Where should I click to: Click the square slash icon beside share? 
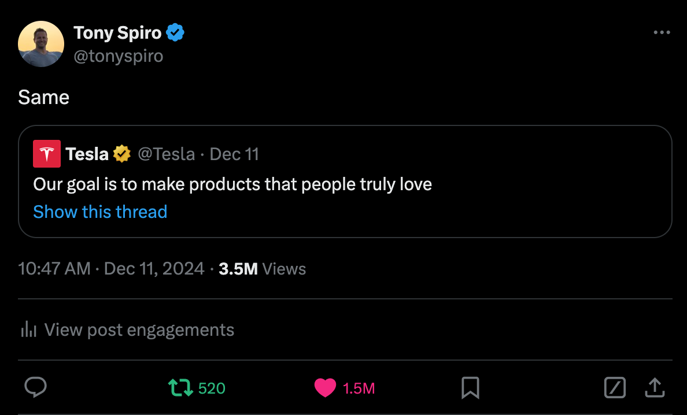pos(615,388)
